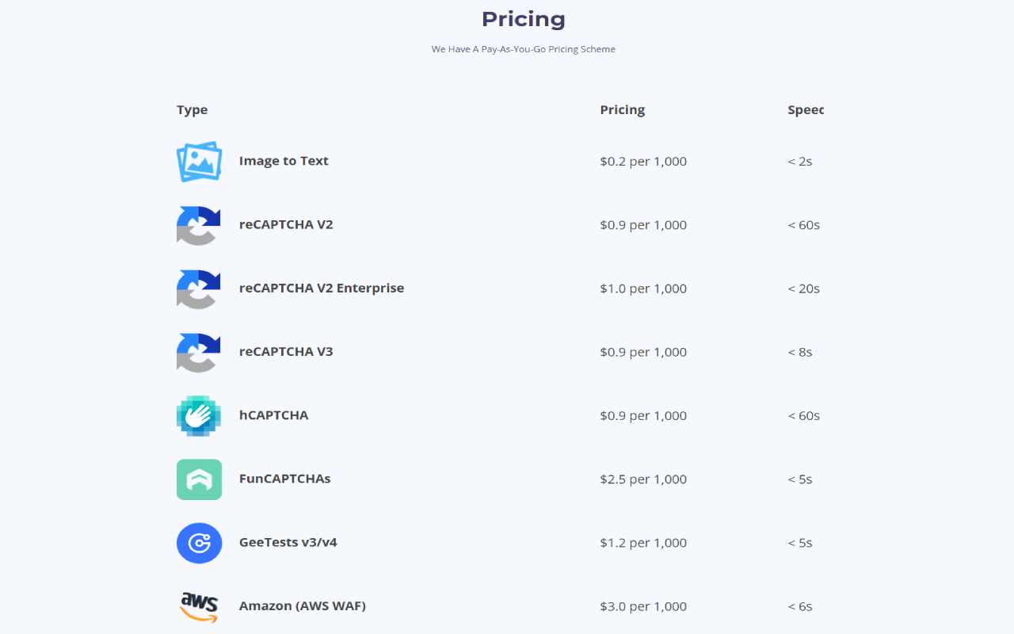Screen dimensions: 1014x634
Task: Click the reCAPTCHA V3 logo icon
Action: pyautogui.click(x=199, y=352)
